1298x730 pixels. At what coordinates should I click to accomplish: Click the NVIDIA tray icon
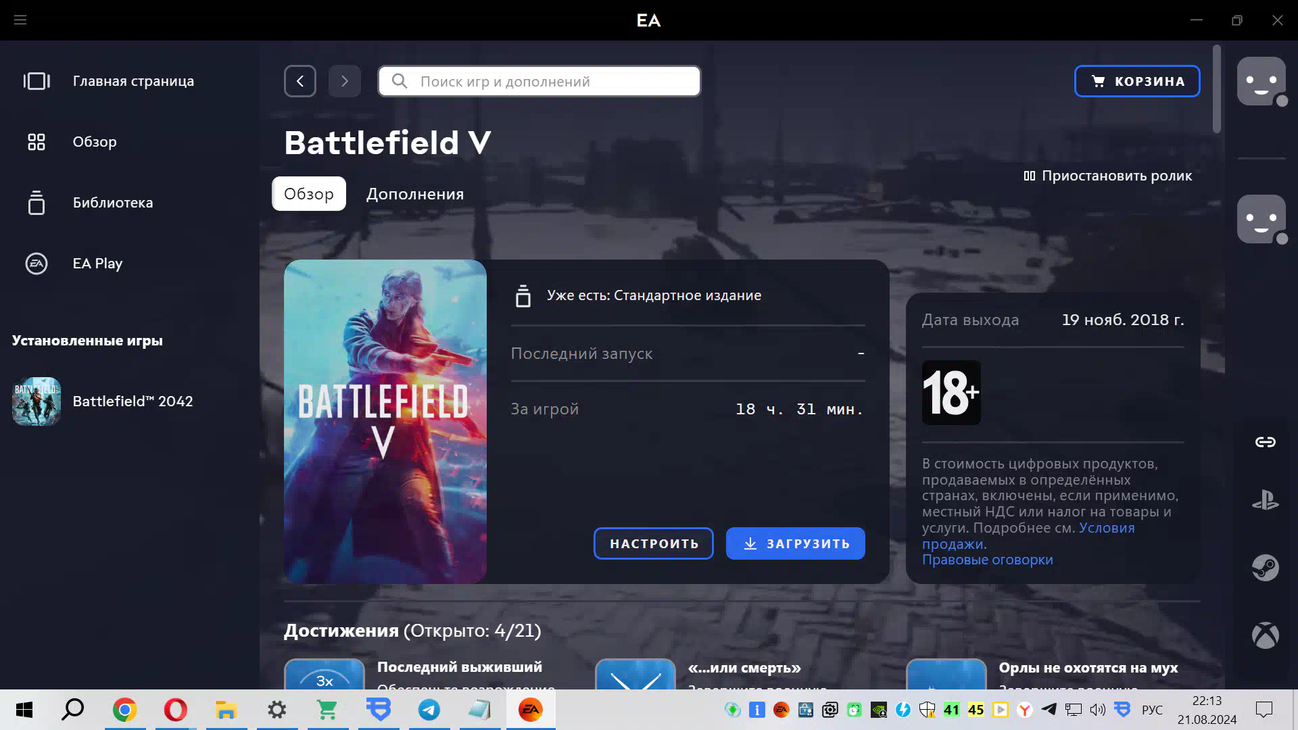(879, 710)
